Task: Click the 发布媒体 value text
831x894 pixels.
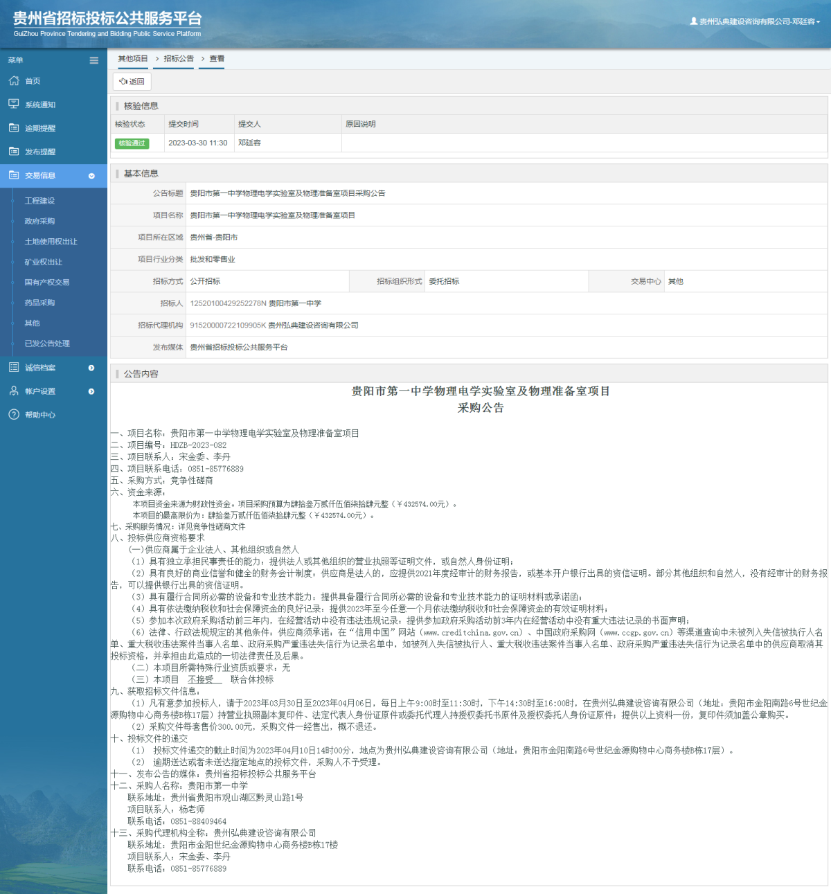Action: tap(239, 348)
